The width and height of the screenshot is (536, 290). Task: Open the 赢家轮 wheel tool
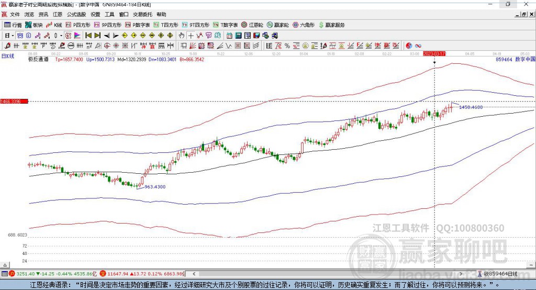point(278,25)
